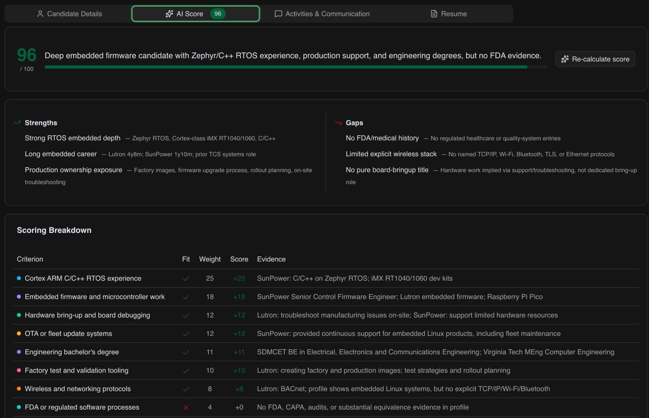Open the Resume tab
Viewport: 649px width, 418px height.
point(448,14)
